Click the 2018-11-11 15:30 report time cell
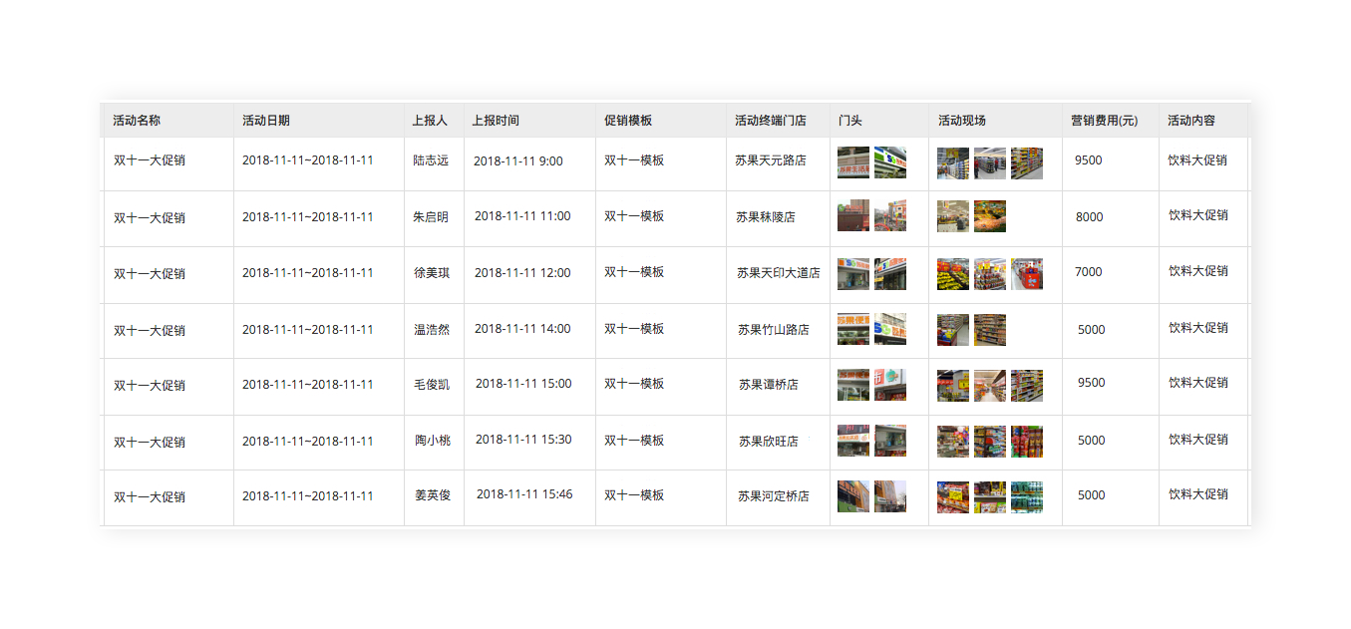This screenshot has width=1351, height=629. [x=523, y=440]
